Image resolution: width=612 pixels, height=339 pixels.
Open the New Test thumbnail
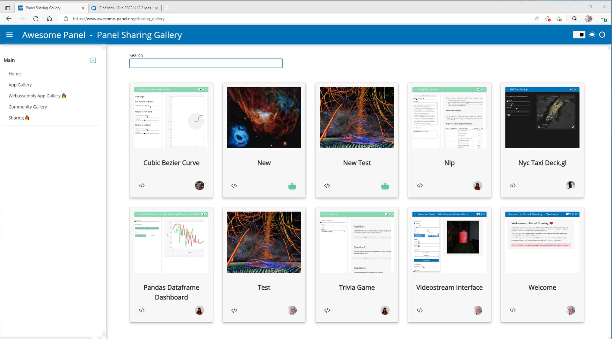(357, 117)
